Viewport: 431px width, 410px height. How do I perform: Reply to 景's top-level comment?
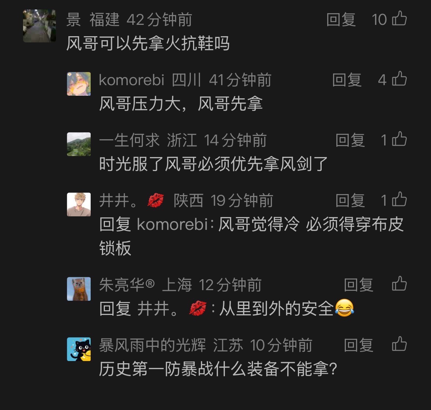pos(341,20)
